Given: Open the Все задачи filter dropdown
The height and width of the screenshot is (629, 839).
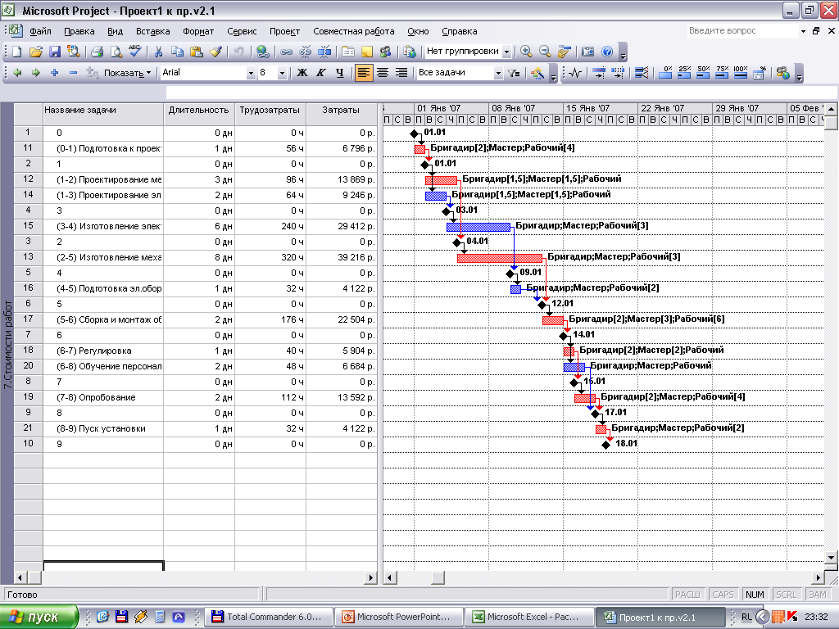Looking at the screenshot, I should tap(498, 73).
